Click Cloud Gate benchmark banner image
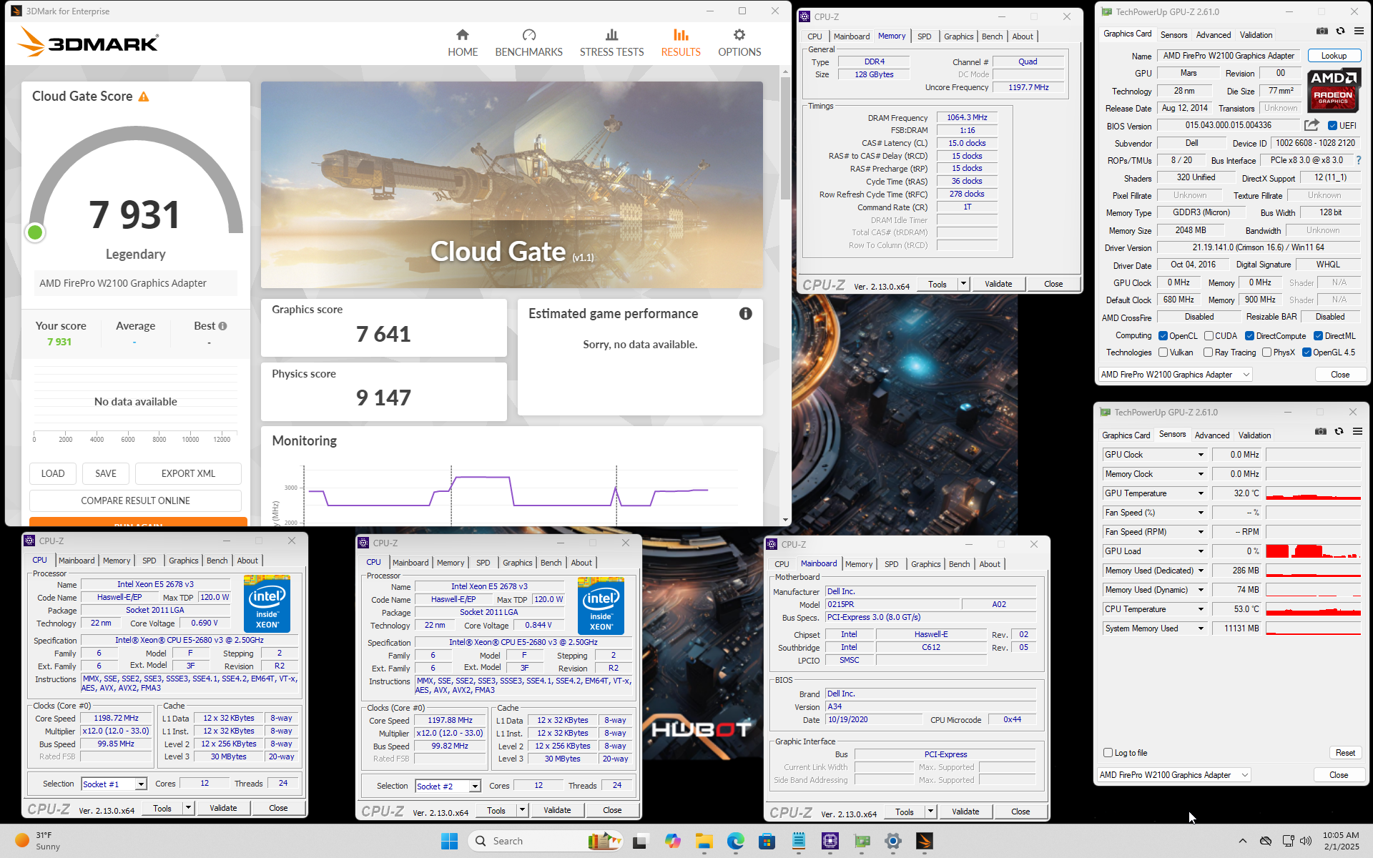Image resolution: width=1373 pixels, height=858 pixels. tap(512, 184)
